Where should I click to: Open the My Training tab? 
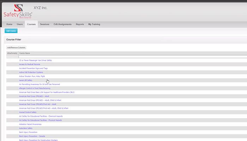[94, 24]
